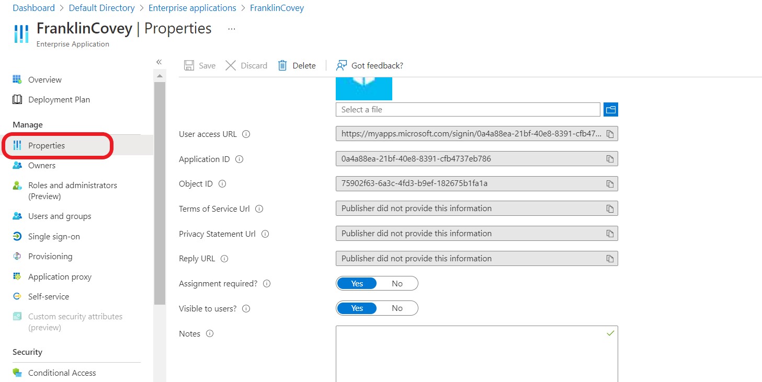Image resolution: width=762 pixels, height=382 pixels.
Task: Copy the Reply URL field contents
Action: [x=610, y=258]
